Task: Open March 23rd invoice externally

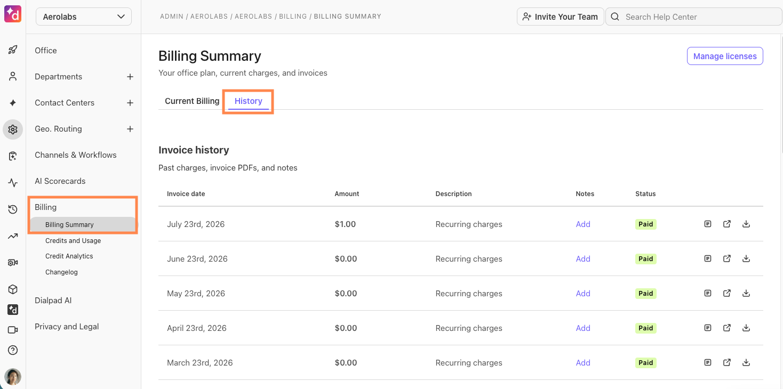Action: pos(727,362)
